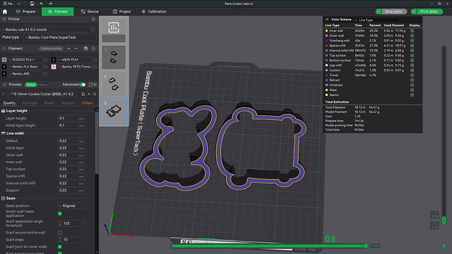Add a filament with the plus icon

pos(69,48)
